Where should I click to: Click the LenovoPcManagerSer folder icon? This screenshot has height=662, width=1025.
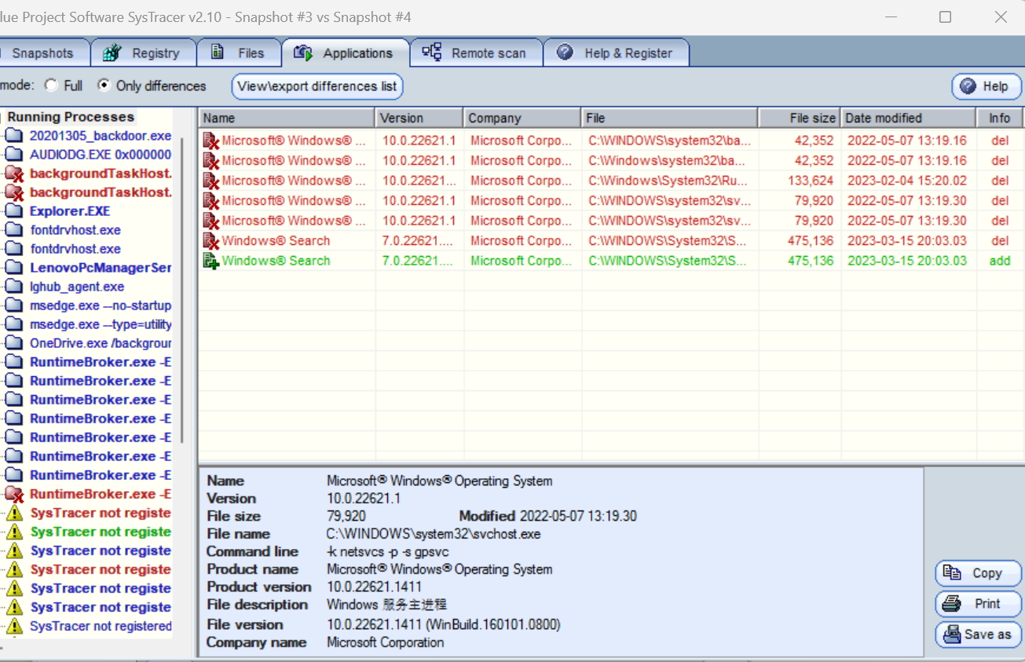(13, 268)
